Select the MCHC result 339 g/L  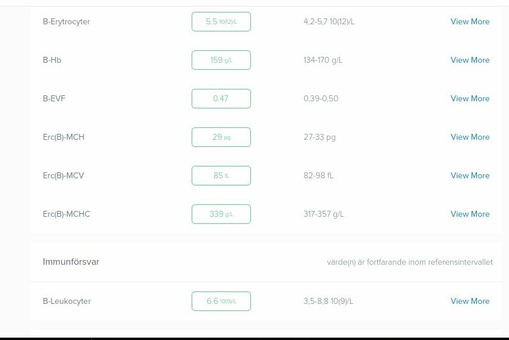click(x=221, y=214)
